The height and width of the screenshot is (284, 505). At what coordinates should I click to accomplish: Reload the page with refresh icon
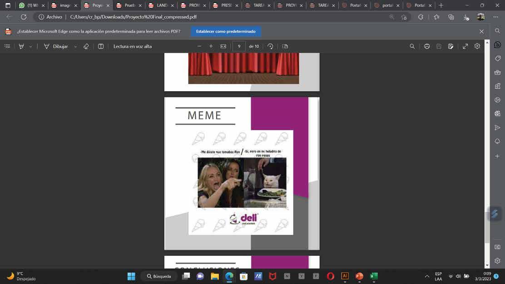(x=24, y=17)
